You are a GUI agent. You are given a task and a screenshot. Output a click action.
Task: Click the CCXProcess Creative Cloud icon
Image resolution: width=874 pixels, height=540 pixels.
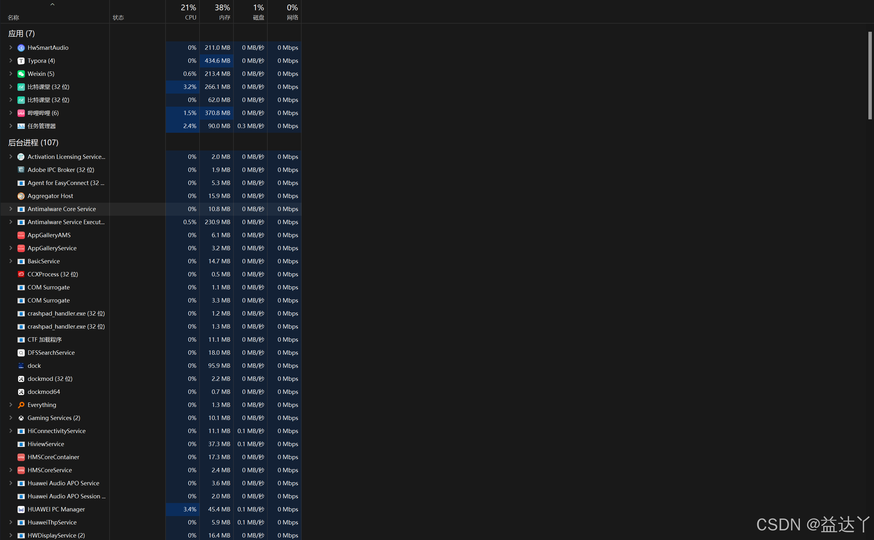coord(21,274)
